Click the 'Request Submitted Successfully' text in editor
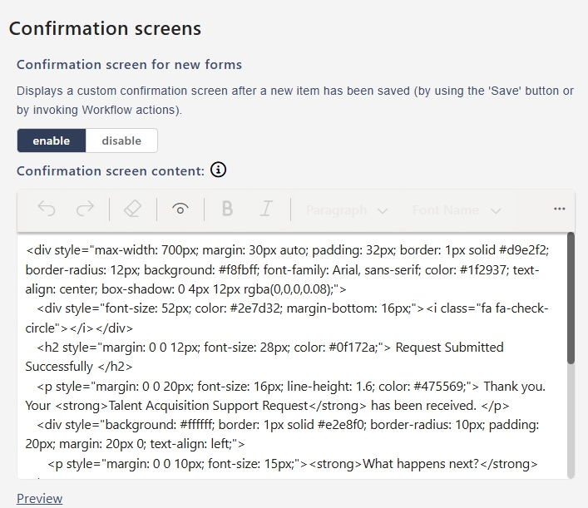 click(x=449, y=347)
